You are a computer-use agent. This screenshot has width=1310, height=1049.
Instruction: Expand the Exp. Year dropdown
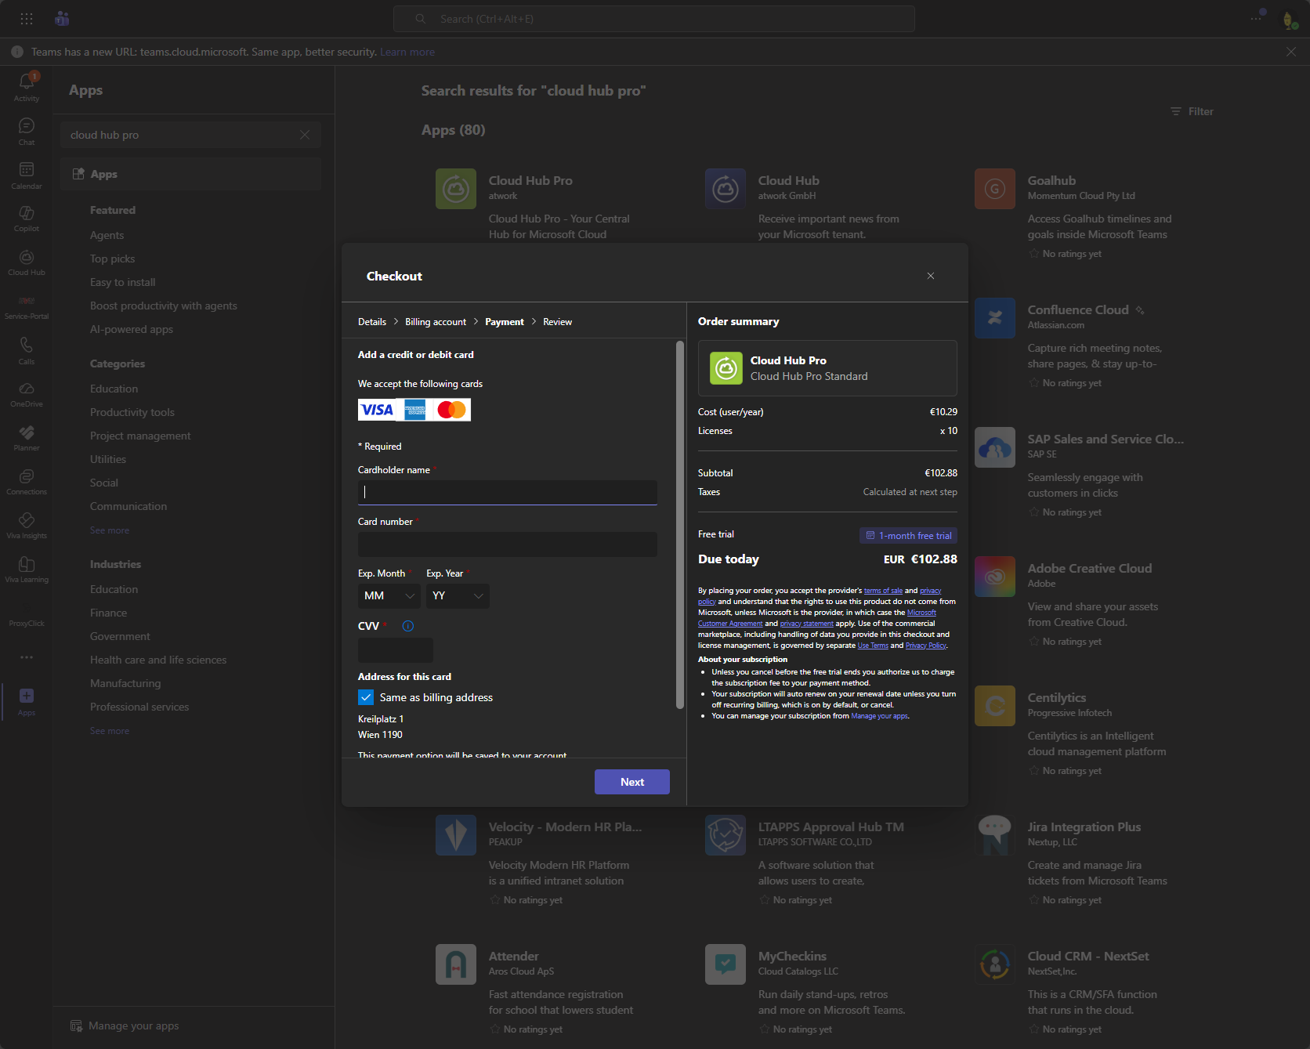(458, 596)
